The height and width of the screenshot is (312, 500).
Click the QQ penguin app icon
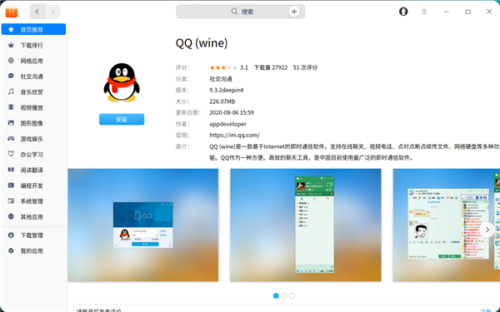coord(122,82)
